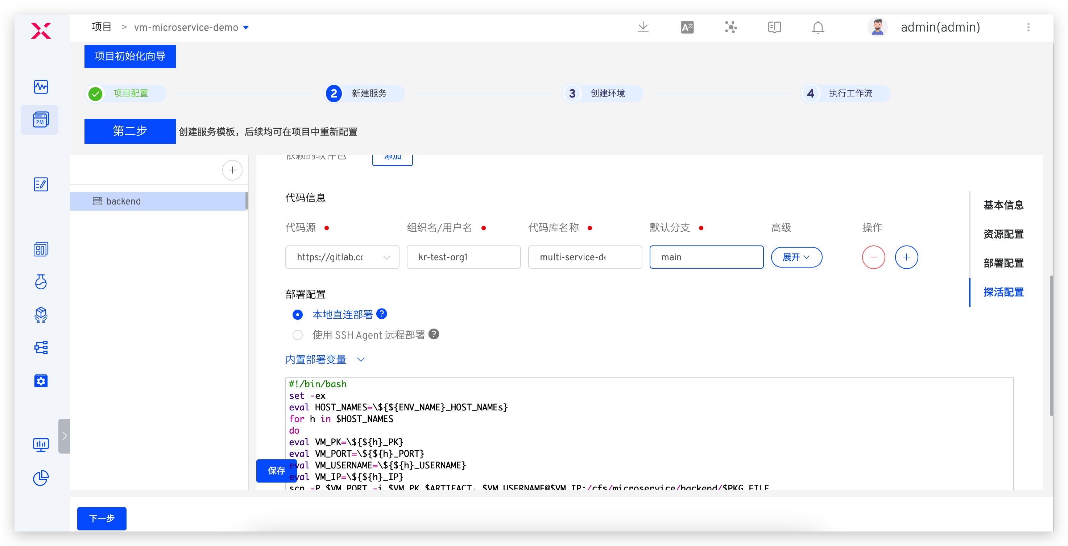
Task: Click the download icon in header
Action: point(643,27)
